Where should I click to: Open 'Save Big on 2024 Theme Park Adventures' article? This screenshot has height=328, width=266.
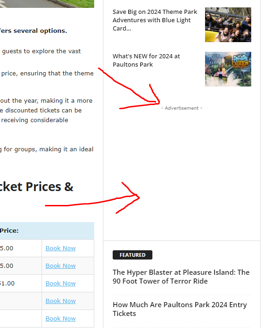coord(155,20)
